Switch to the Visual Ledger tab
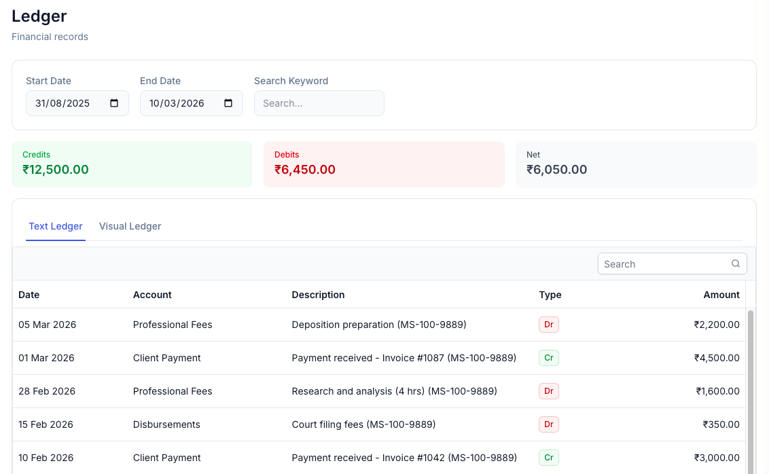769x474 pixels. coord(130,226)
